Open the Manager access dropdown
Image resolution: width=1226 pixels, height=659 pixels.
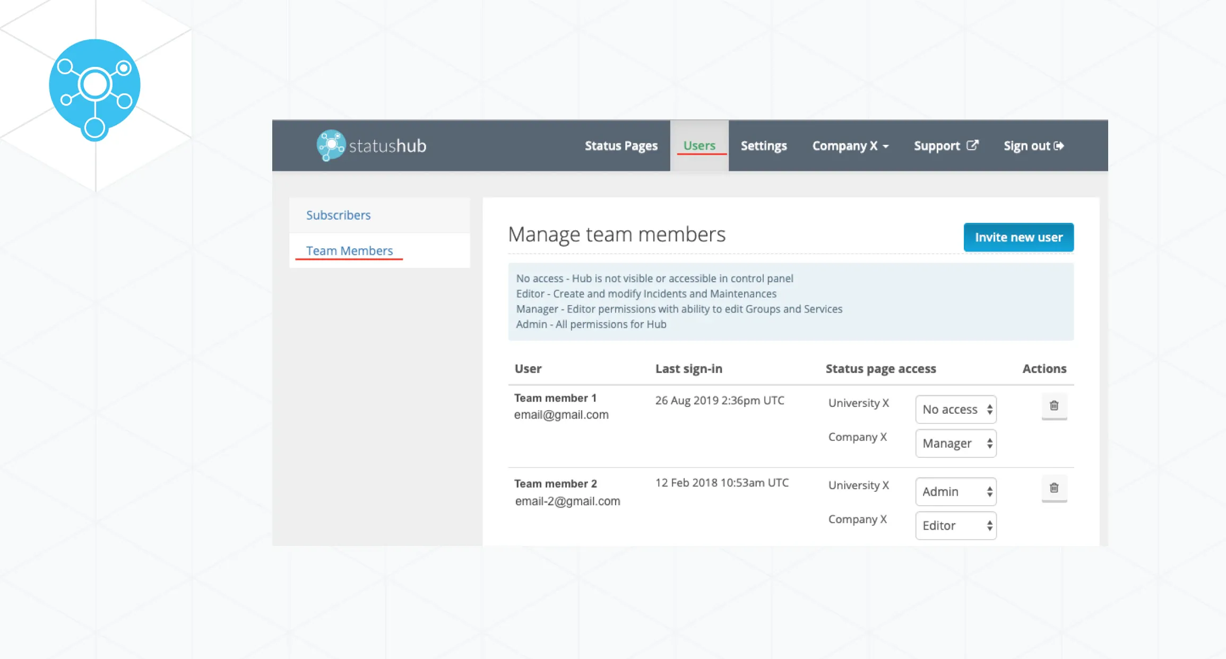pos(955,444)
